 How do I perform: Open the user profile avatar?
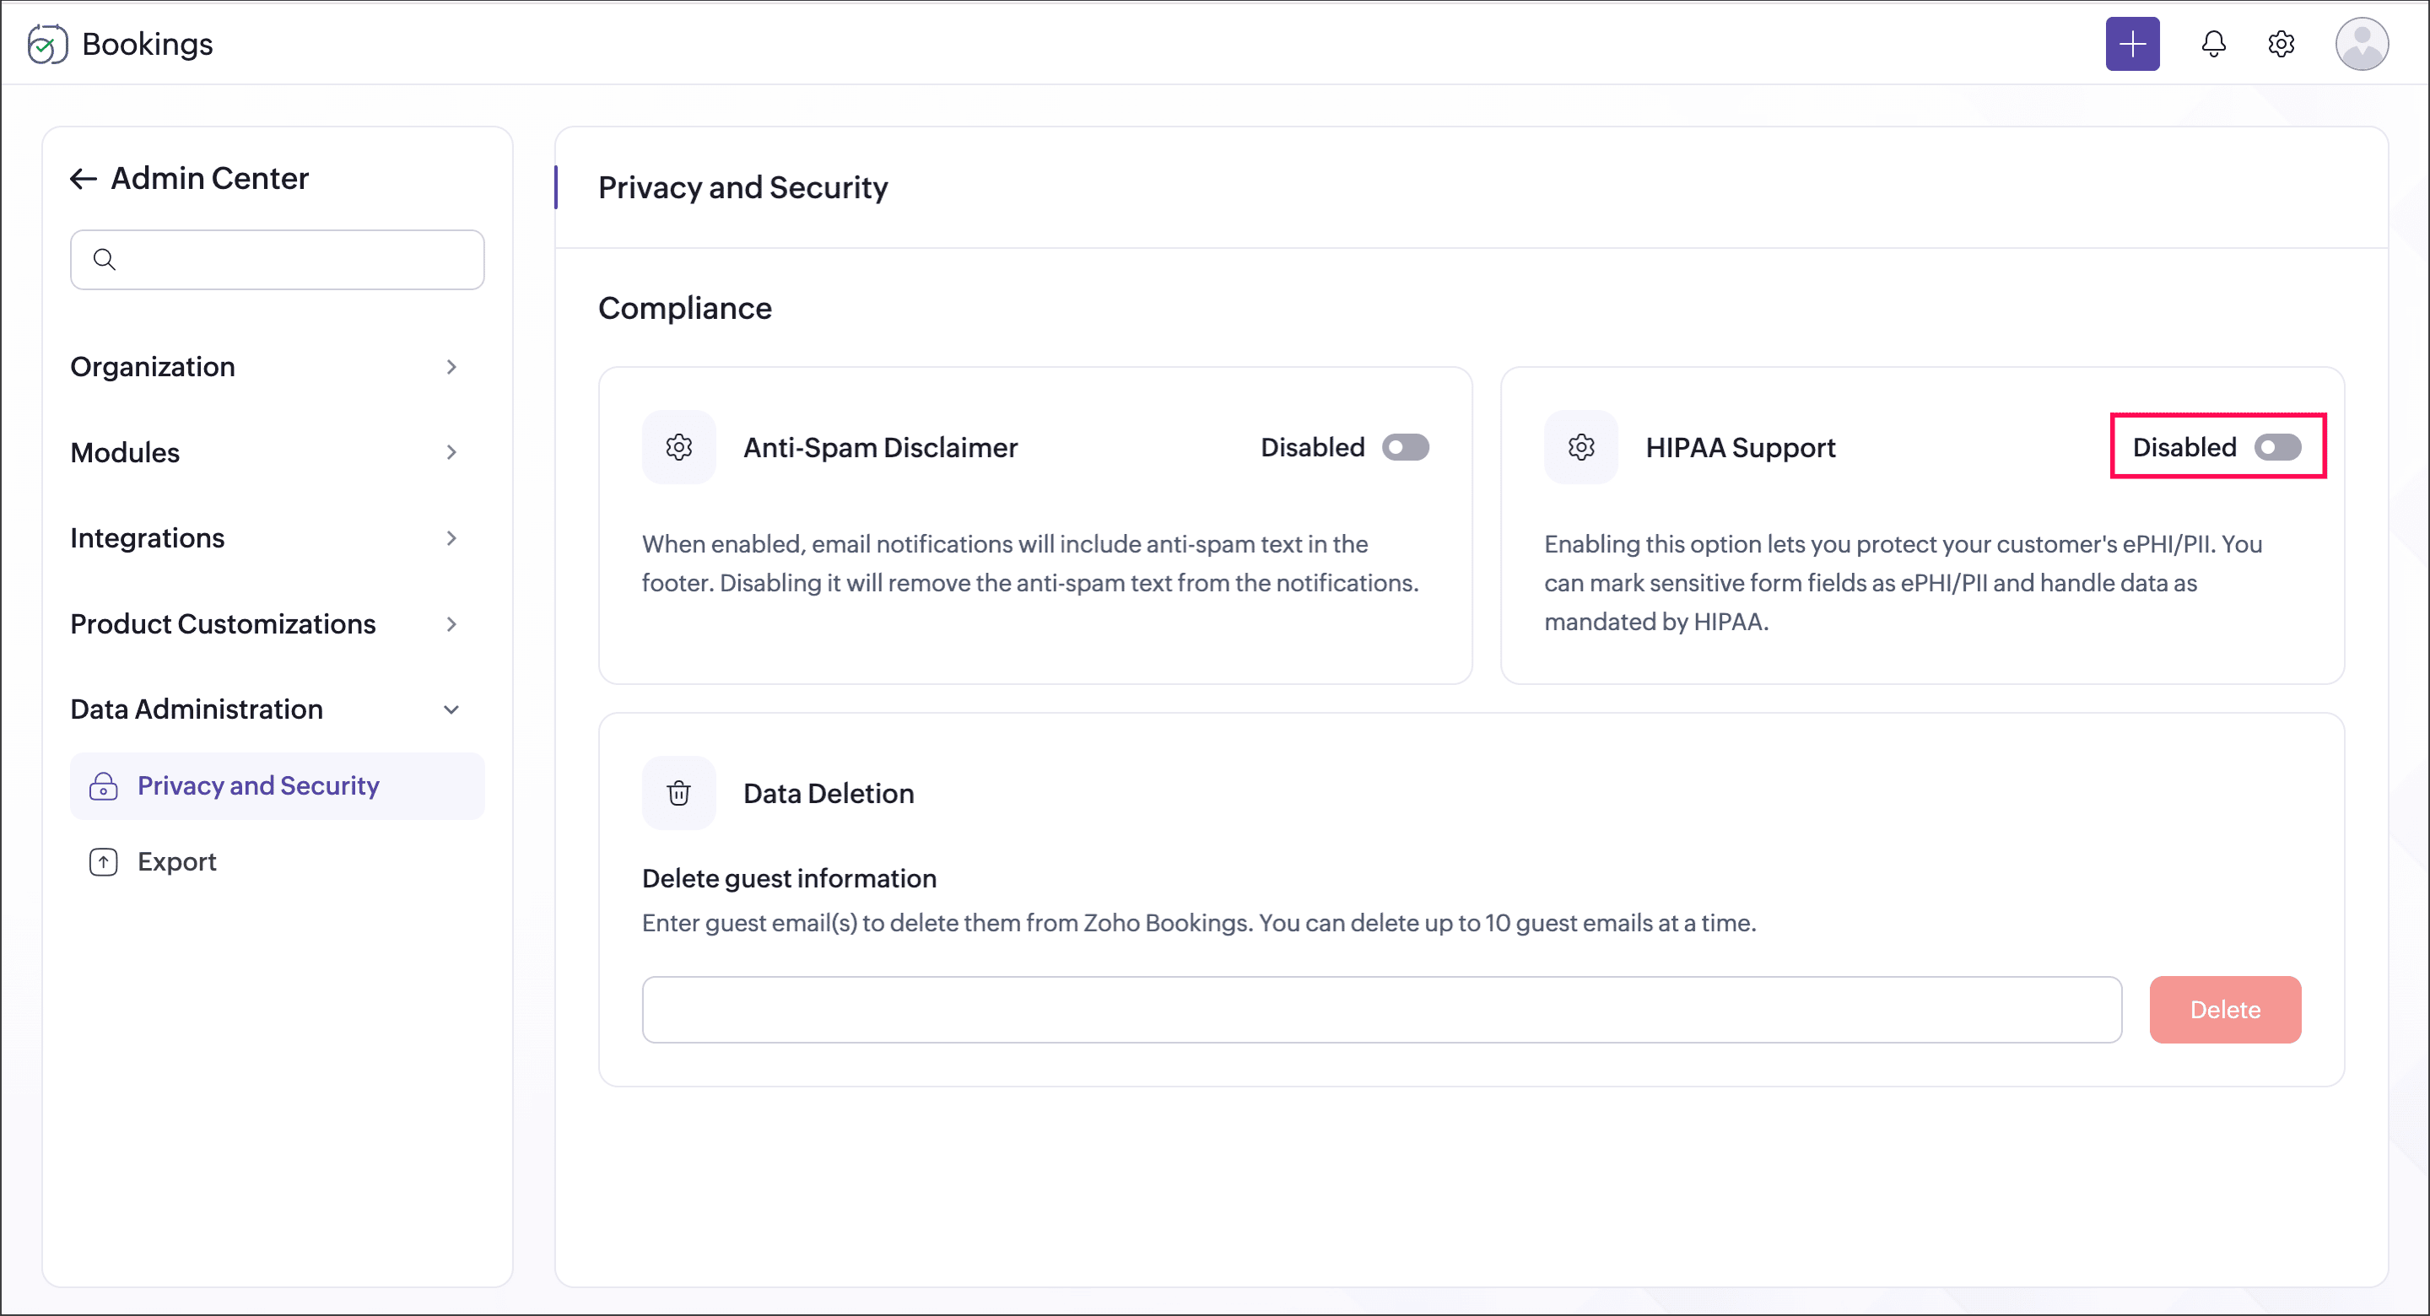(x=2361, y=43)
